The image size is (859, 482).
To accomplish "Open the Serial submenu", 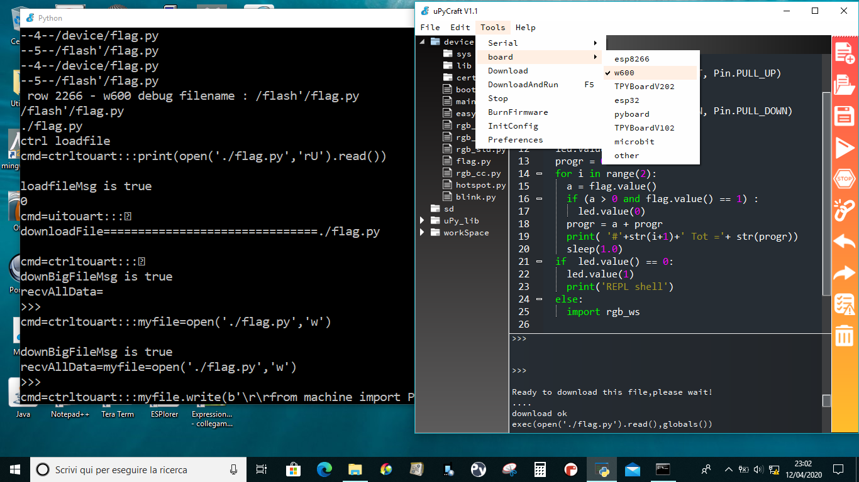I will 541,43.
